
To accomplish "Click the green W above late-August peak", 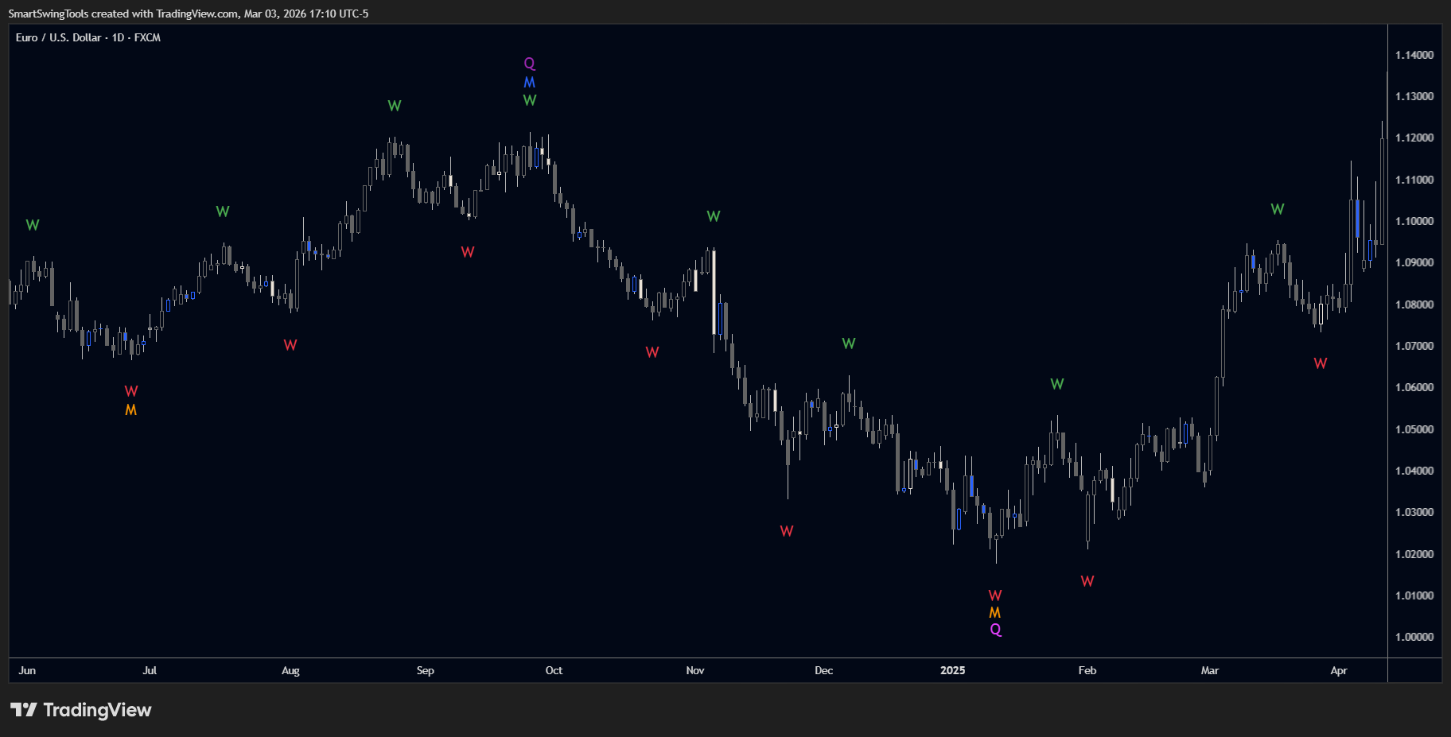I will (x=395, y=106).
